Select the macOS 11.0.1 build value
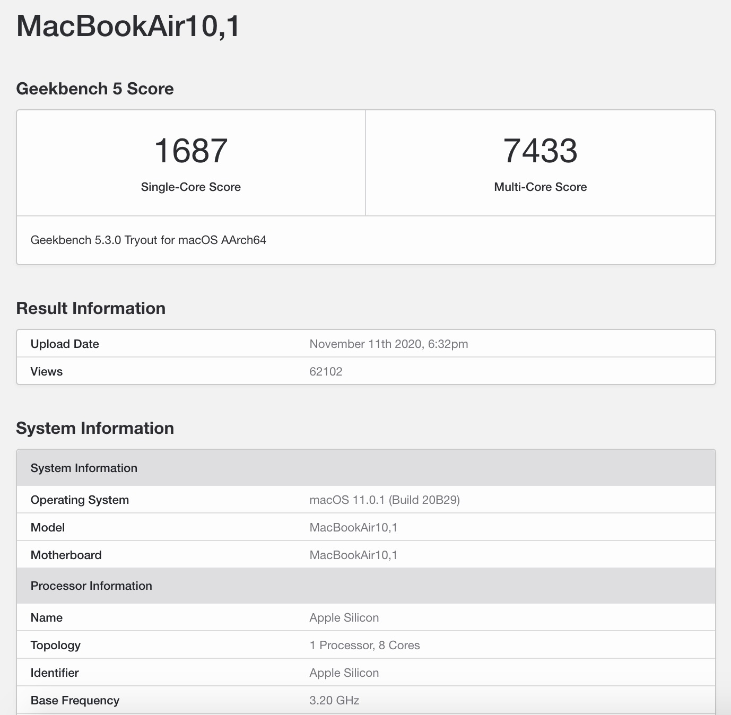 [384, 500]
